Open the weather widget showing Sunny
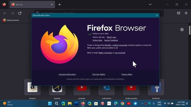191x107 pixels. [x=8, y=103]
